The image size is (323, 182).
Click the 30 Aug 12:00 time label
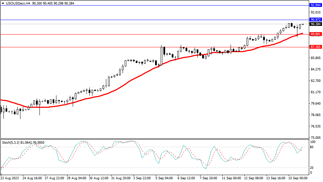pyautogui.click(x=98, y=178)
